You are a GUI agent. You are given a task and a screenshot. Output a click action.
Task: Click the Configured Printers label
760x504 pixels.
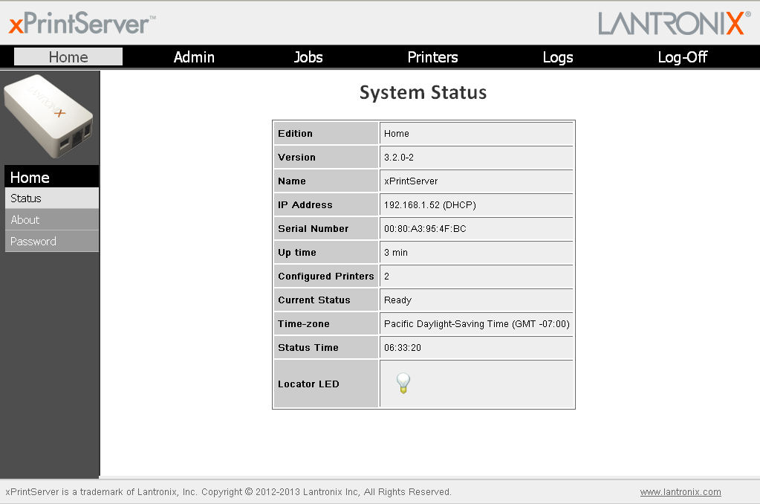coord(326,276)
